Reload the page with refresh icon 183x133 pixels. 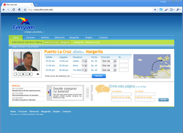(x=14, y=10)
